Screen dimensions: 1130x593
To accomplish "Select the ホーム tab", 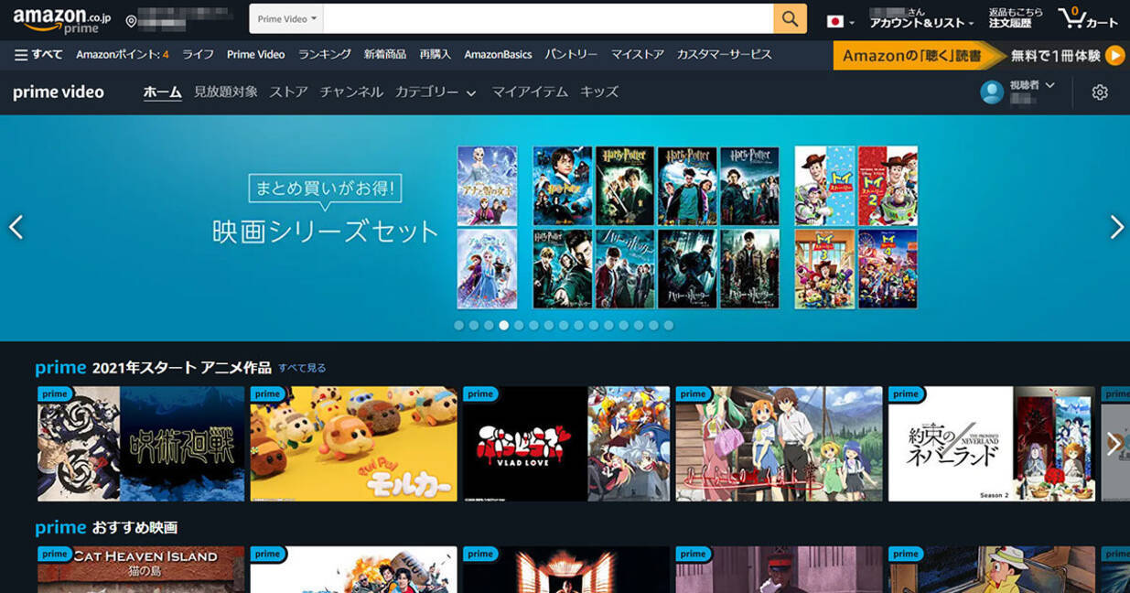I will click(x=163, y=92).
